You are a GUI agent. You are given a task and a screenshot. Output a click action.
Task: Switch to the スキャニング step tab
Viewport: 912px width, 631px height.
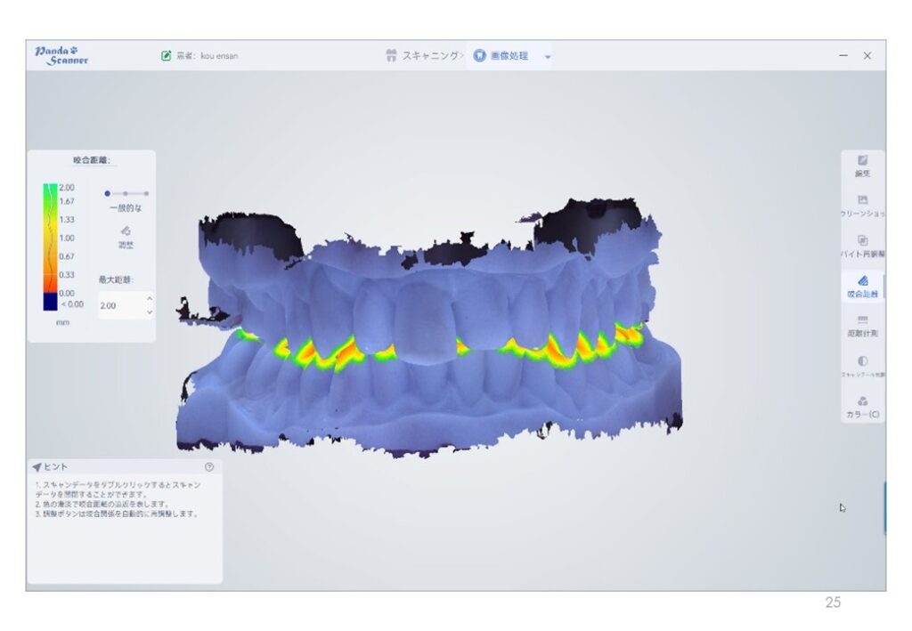[423, 55]
